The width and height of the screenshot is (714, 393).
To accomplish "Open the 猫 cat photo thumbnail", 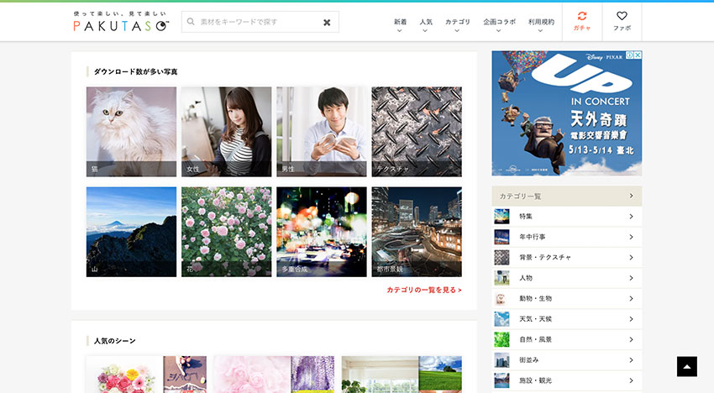I will point(131,131).
